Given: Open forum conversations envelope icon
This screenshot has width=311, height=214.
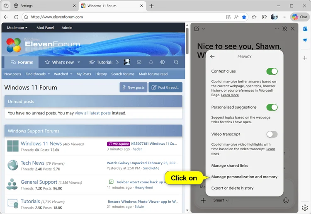Looking at the screenshot, I should [x=139, y=62].
